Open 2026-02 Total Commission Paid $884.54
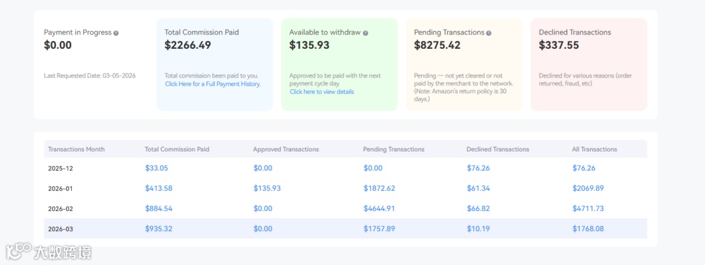The width and height of the screenshot is (705, 265). point(159,208)
